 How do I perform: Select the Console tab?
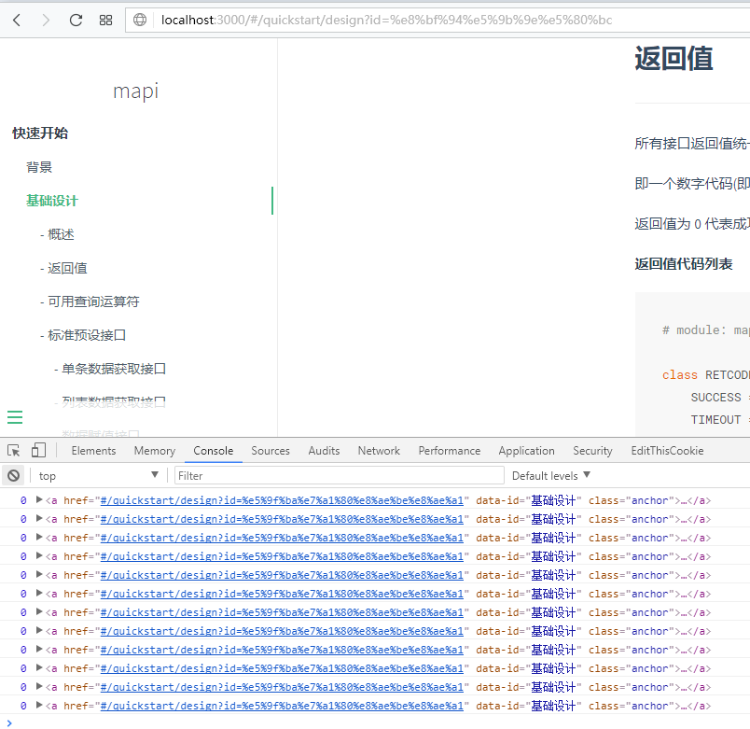click(214, 451)
